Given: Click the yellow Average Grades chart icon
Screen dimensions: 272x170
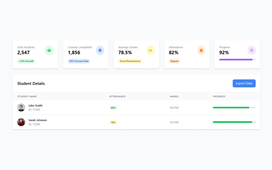Looking at the screenshot, I should 151,50.
